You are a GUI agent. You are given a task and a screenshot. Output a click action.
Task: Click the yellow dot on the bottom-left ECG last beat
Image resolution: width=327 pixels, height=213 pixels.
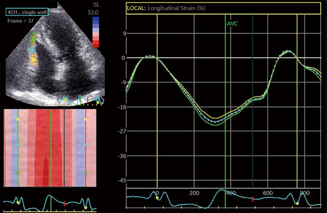[x=85, y=208]
